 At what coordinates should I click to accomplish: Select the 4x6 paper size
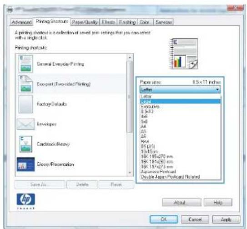pyautogui.click(x=180, y=116)
